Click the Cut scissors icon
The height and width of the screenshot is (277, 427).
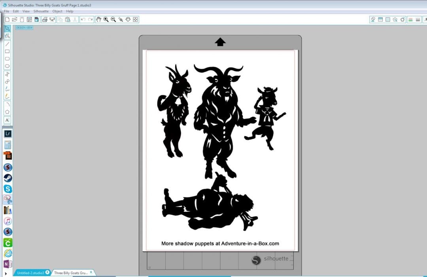click(x=75, y=19)
